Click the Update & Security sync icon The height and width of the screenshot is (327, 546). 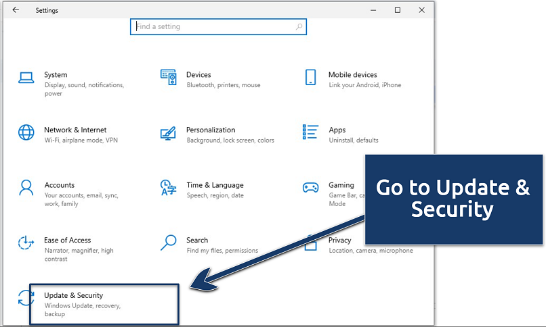click(26, 298)
